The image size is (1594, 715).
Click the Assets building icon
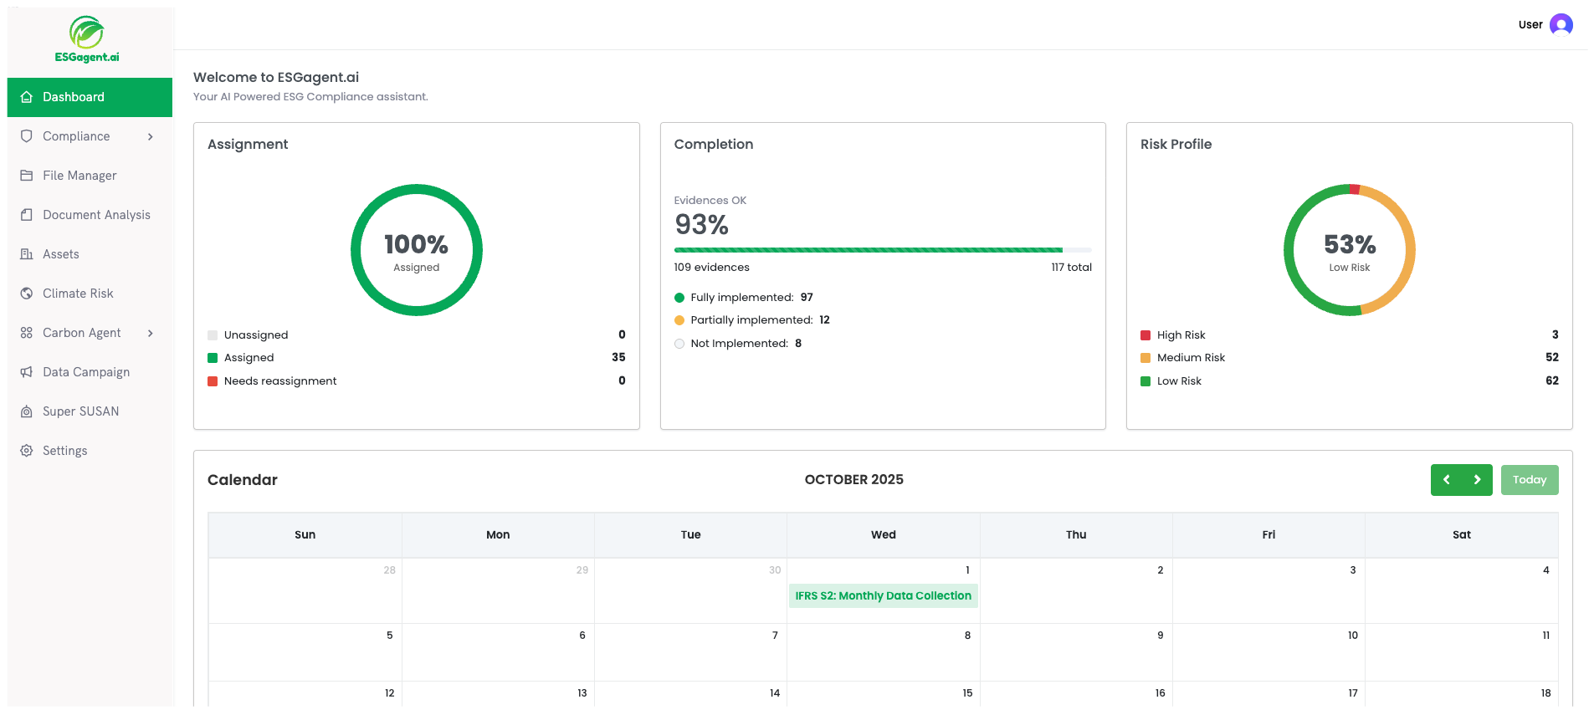pos(27,254)
